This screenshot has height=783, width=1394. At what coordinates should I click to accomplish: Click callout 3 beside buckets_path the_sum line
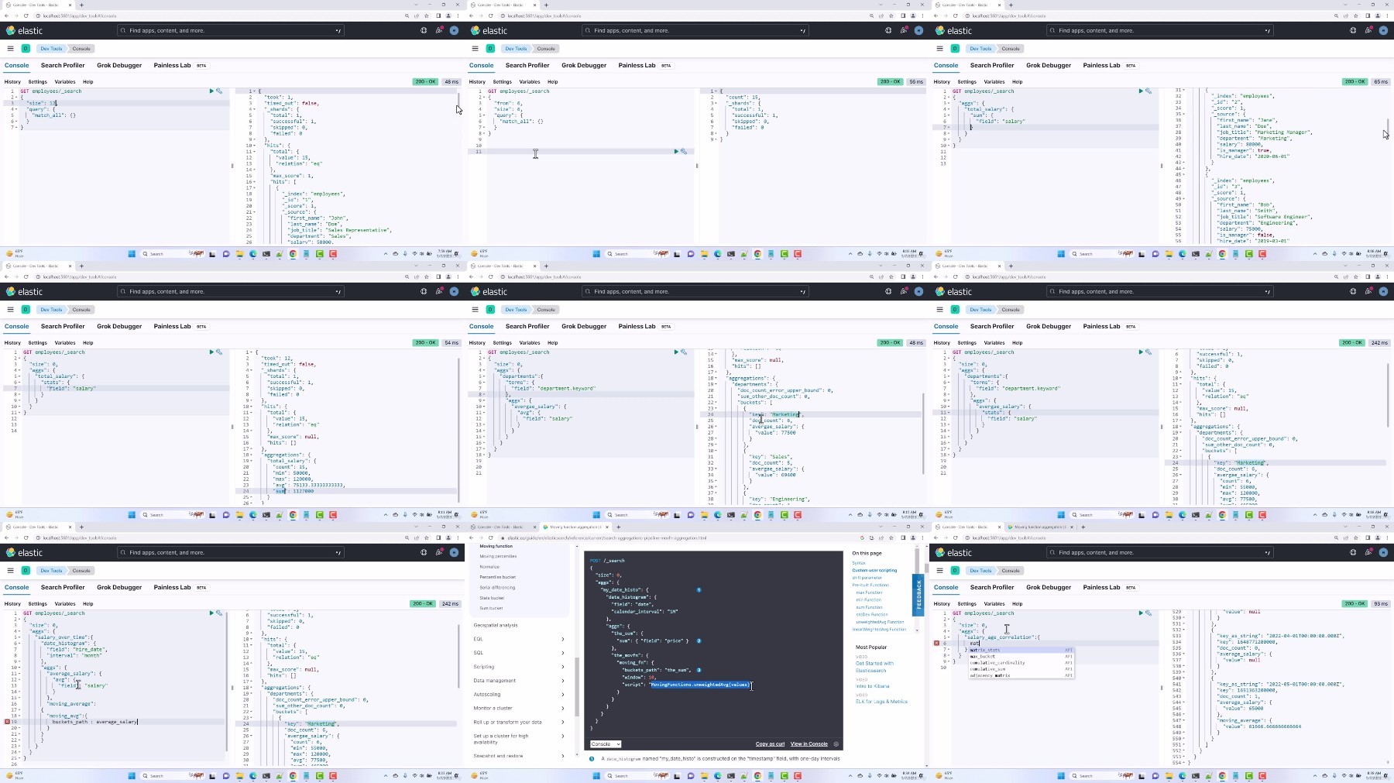[x=699, y=670]
